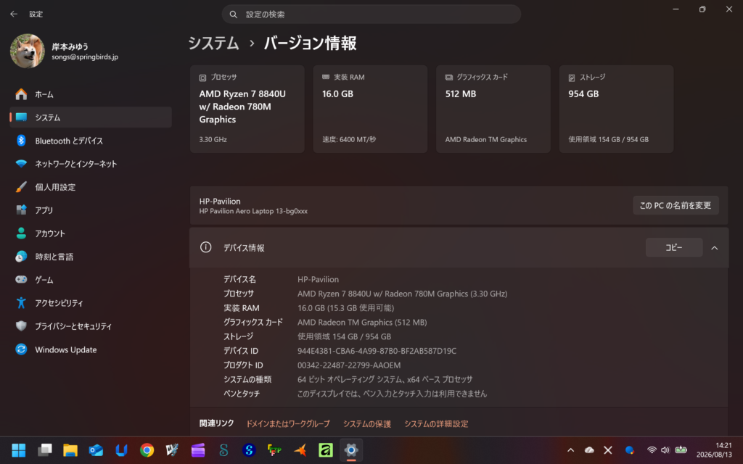743x464 pixels.
Task: Click the アカウント person icon
Action: coord(21,233)
